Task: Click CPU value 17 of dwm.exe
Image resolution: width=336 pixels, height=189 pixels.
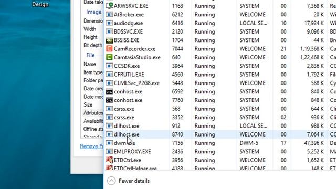Action: pos(283,143)
